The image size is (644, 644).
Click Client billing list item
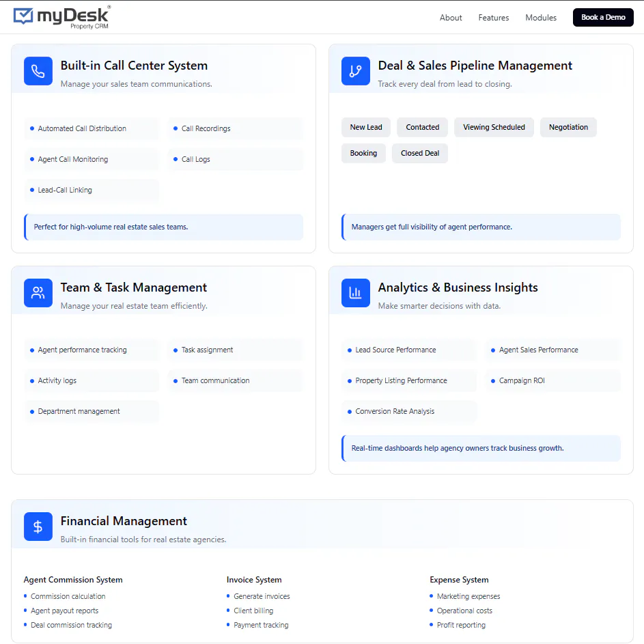pos(253,611)
